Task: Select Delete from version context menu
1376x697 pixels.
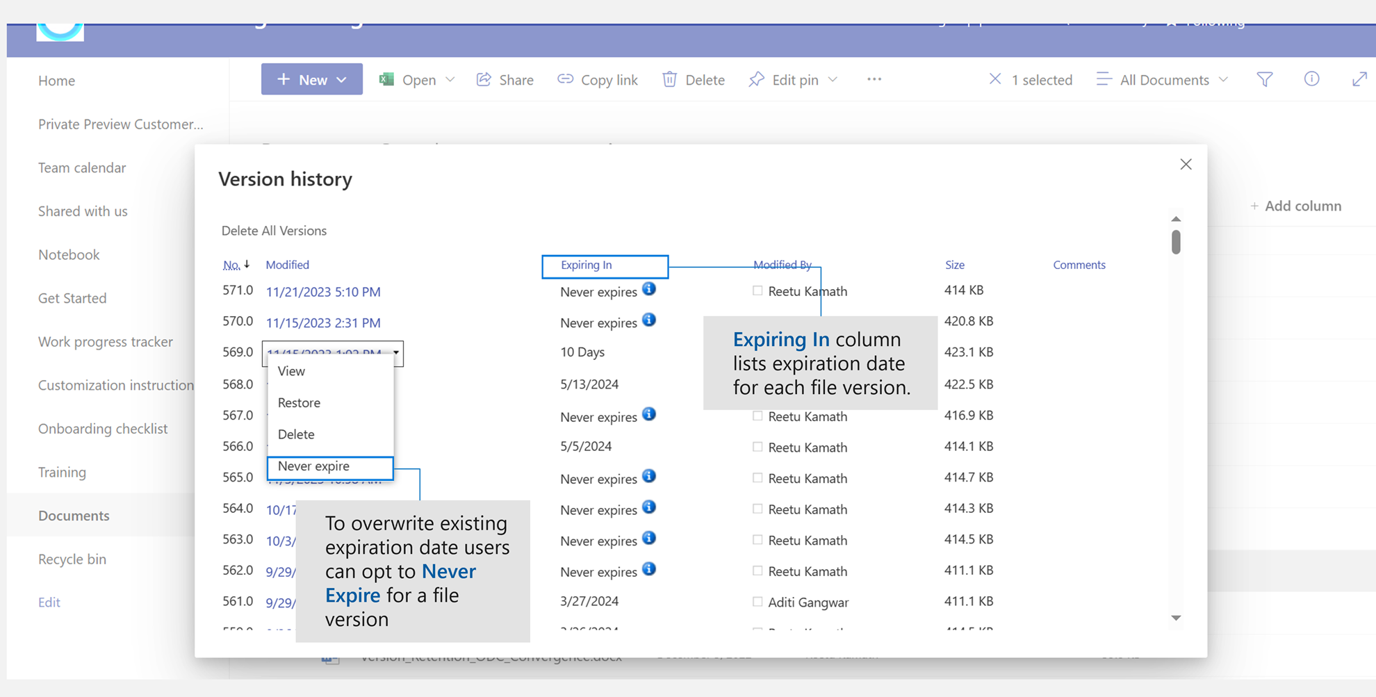Action: point(296,434)
